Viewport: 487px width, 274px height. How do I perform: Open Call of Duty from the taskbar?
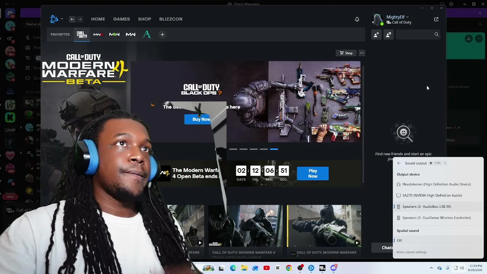point(322,268)
